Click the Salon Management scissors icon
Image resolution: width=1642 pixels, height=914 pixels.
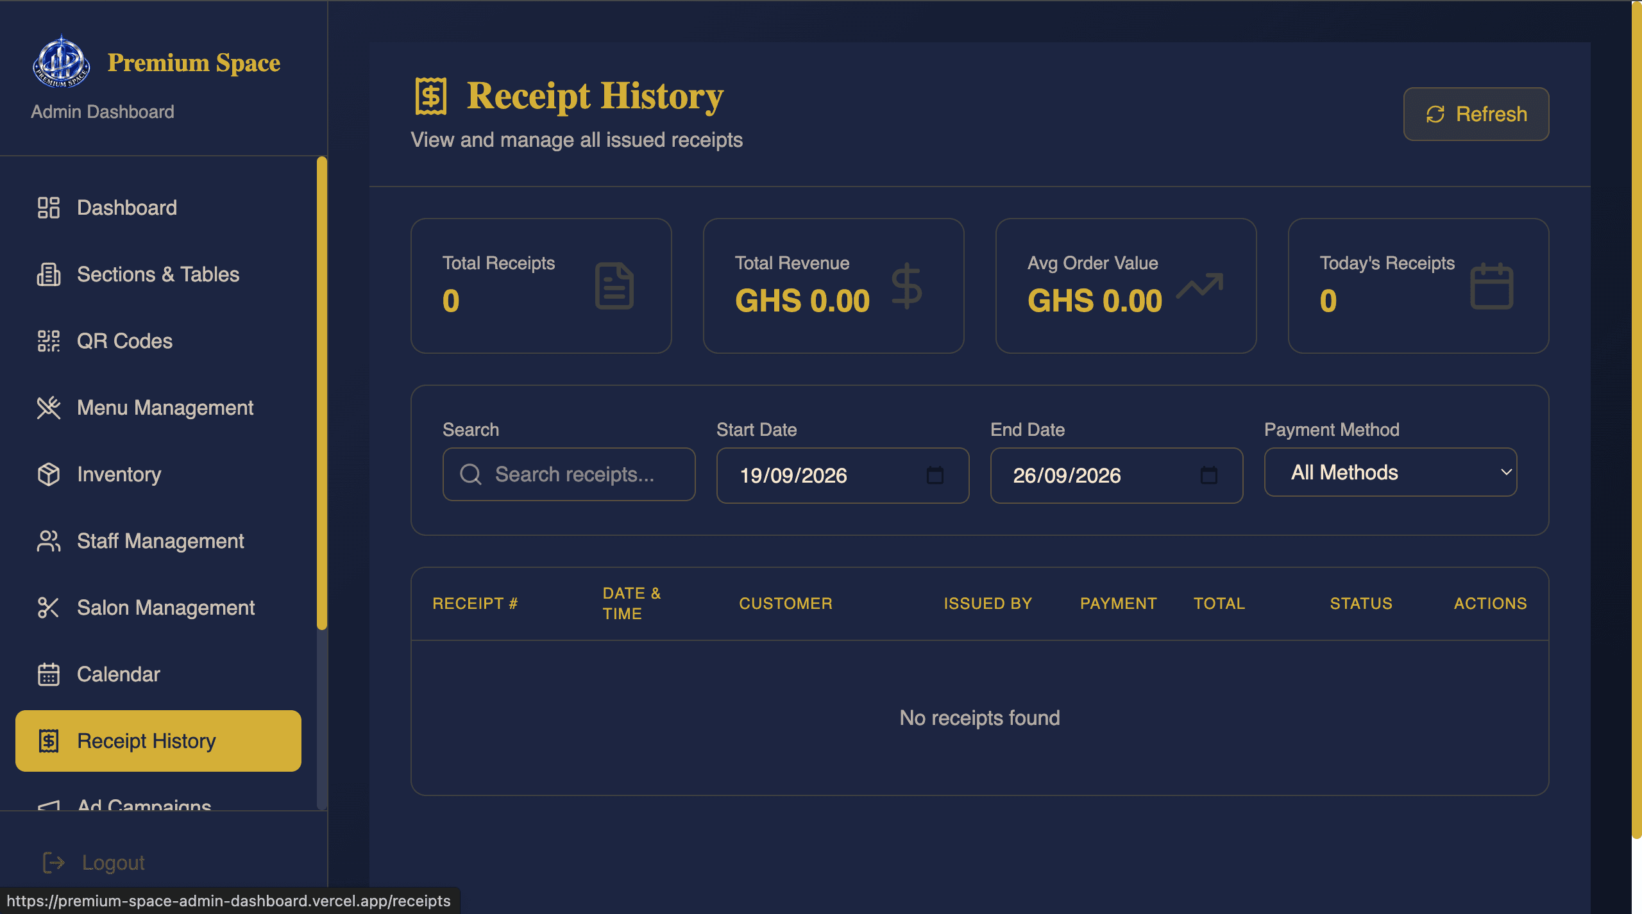tap(49, 608)
